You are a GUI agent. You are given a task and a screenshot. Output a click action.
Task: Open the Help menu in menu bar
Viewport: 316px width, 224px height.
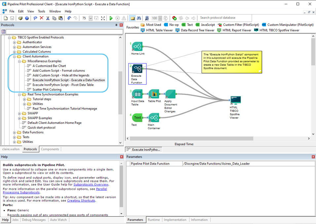coord(68,11)
